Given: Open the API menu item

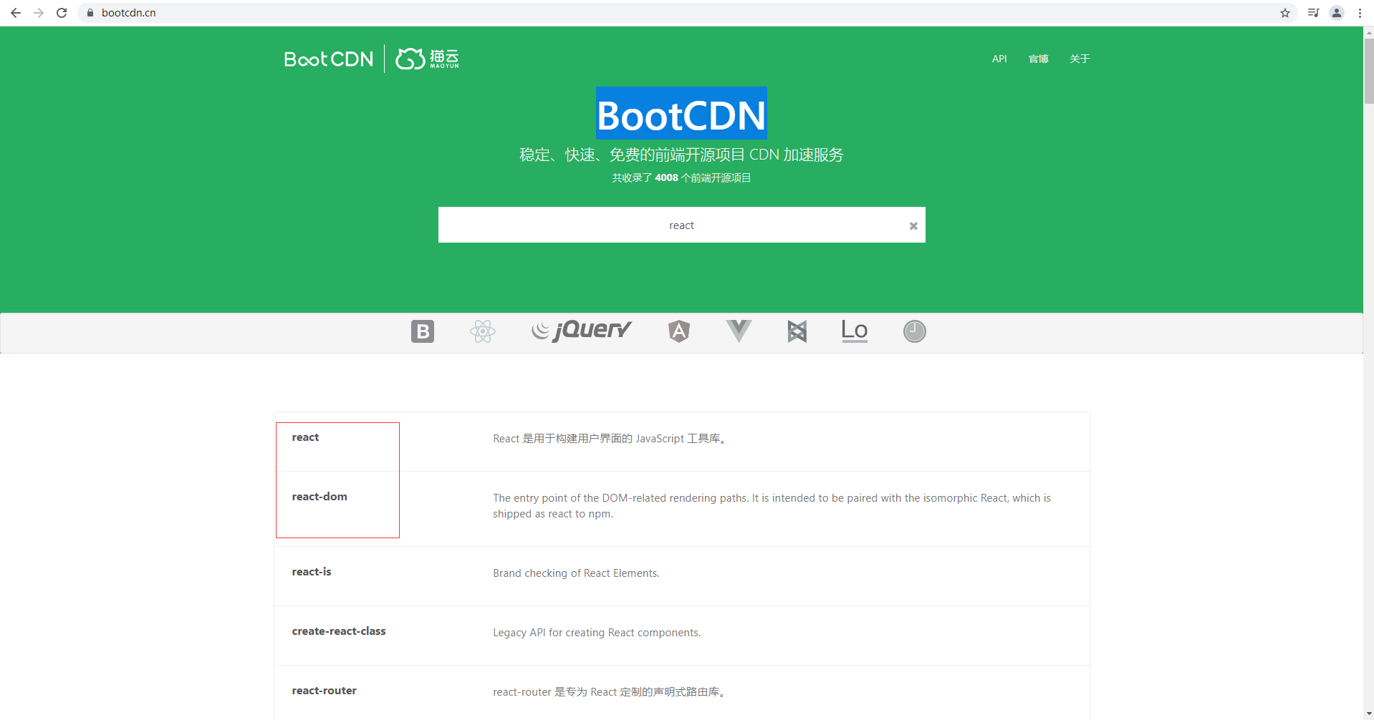Looking at the screenshot, I should point(999,59).
